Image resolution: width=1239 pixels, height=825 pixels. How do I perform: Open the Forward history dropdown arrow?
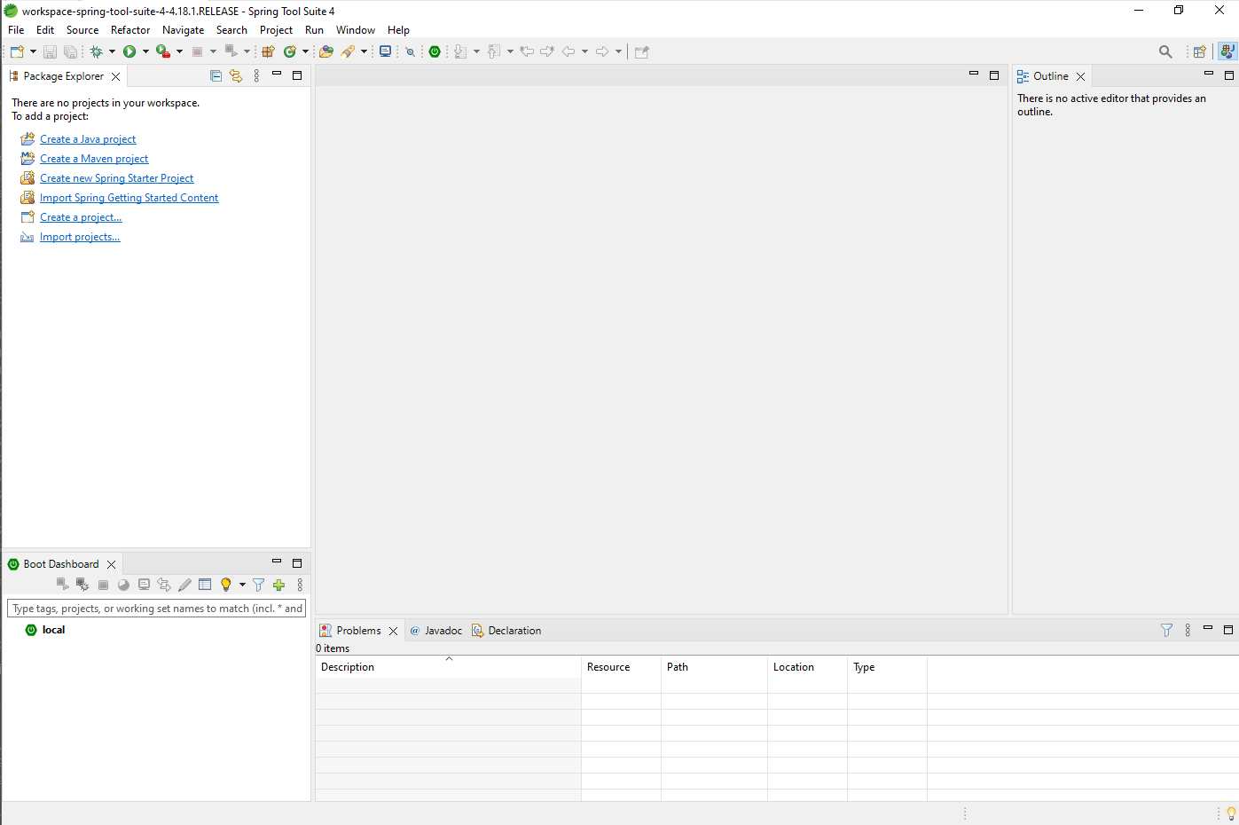point(618,51)
